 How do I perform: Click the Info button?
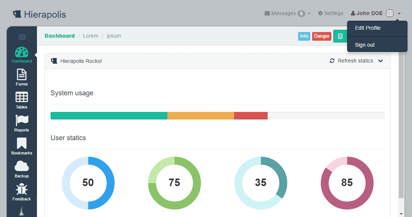coord(304,36)
